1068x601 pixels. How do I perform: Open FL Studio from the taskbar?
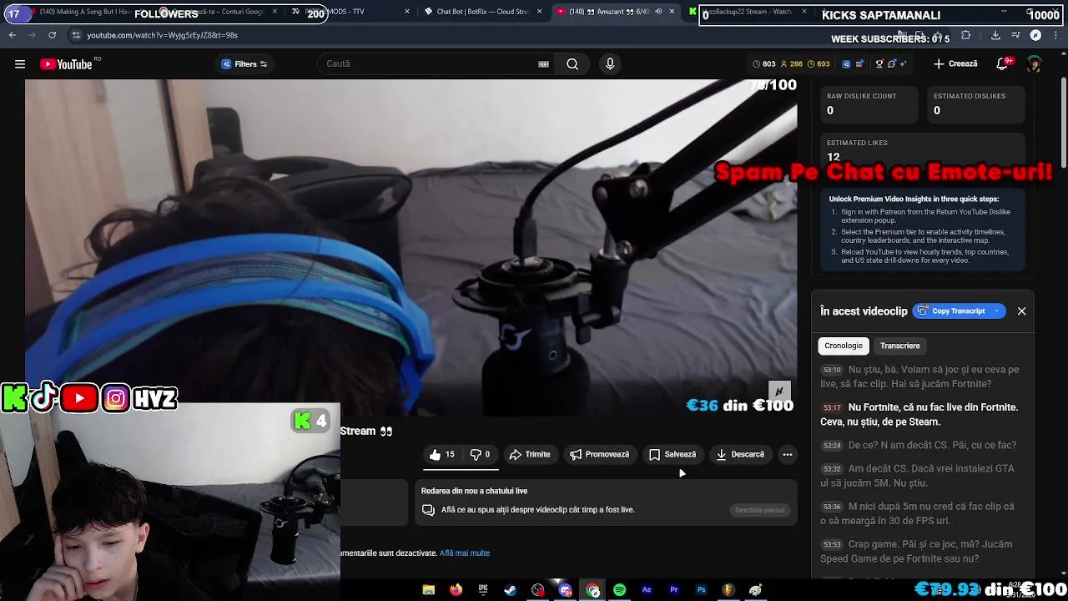pos(728,590)
